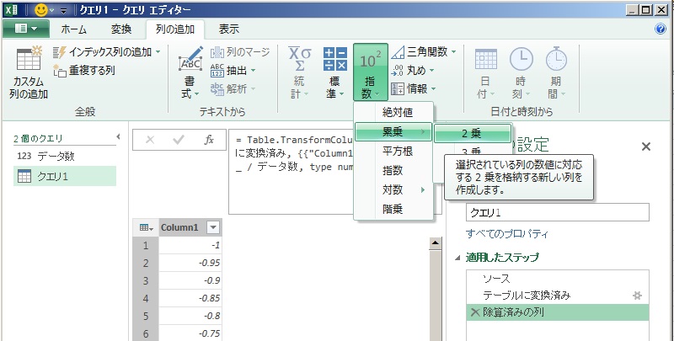Click the 指数 scientific button
Screen dimensions: 674x341
tap(370, 72)
